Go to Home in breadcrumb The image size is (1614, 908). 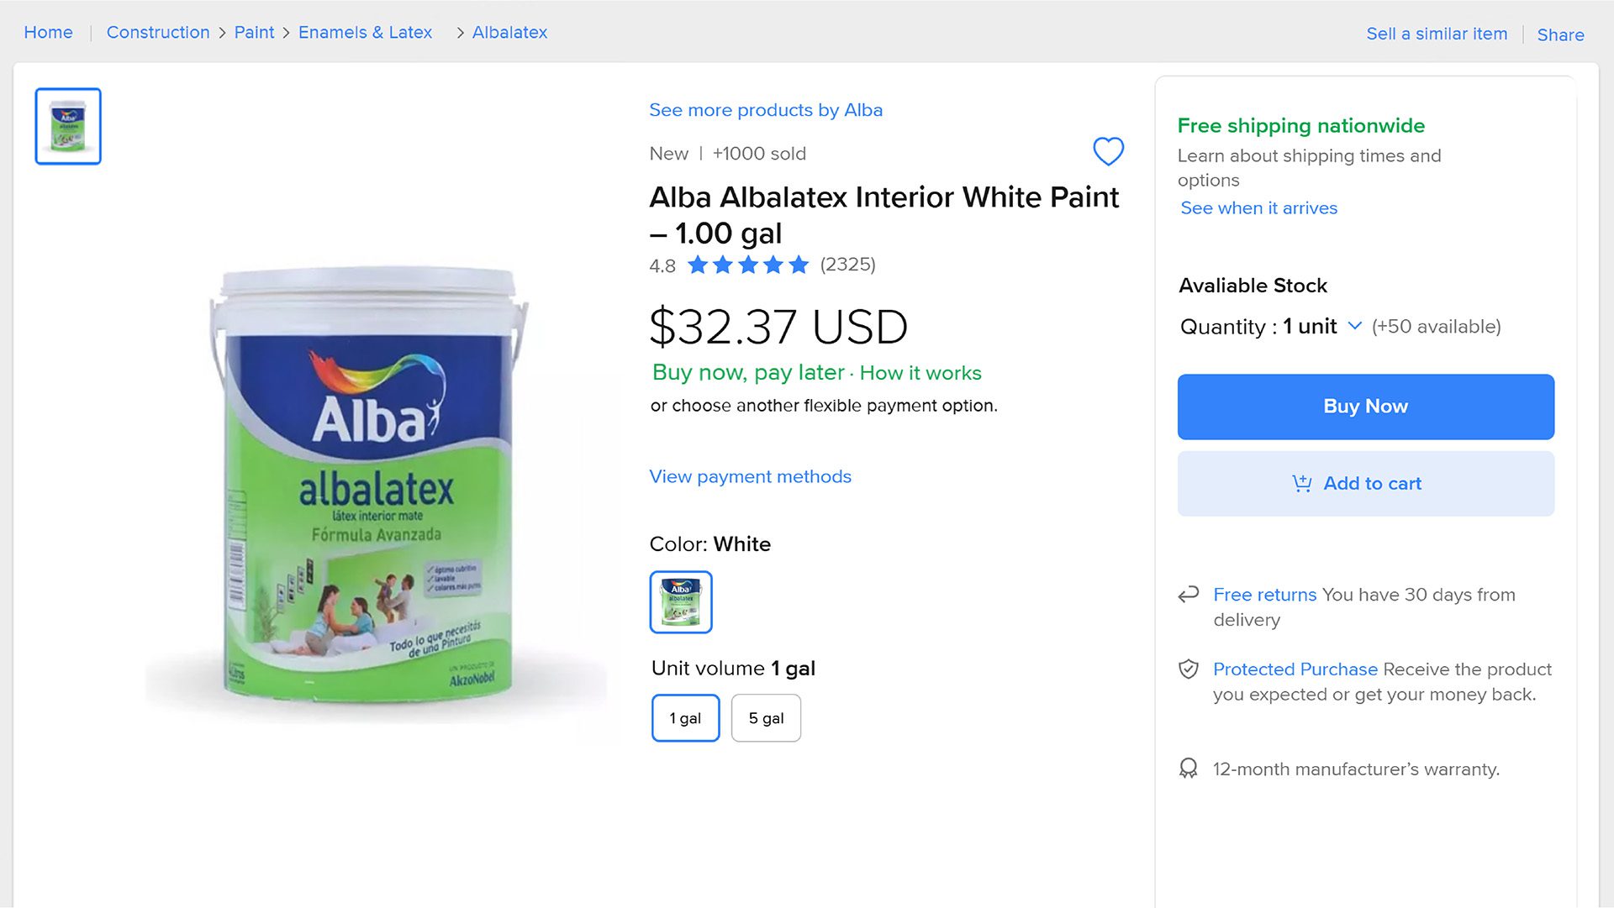point(48,33)
